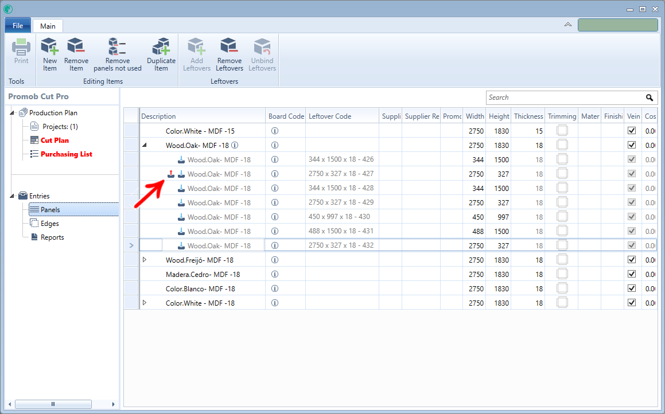665x414 pixels.
Task: Collapse the Wood.Oak- MDF -18 parent row
Action: [144, 145]
